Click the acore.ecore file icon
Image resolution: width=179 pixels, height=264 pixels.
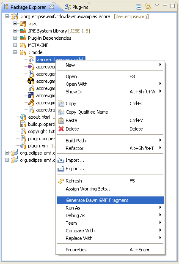(x=31, y=67)
